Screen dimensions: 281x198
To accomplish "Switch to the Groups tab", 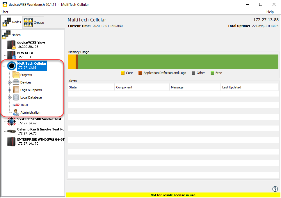I will coord(33,23).
